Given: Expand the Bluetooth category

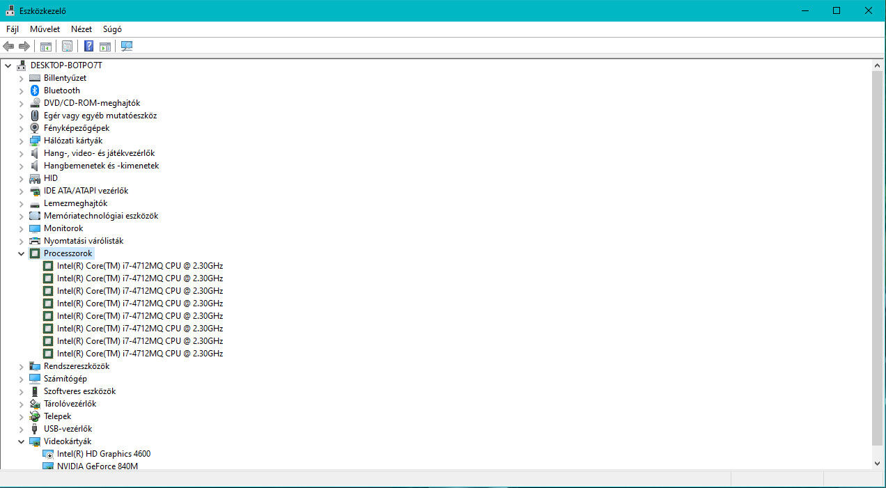Looking at the screenshot, I should tap(22, 90).
